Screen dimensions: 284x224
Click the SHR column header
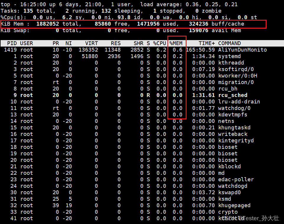[138, 43]
